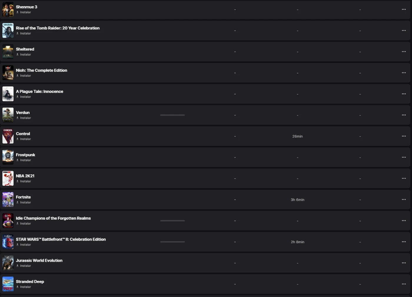The width and height of the screenshot is (412, 297).
Task: Expand the options menu for Verdun
Action: point(404,115)
